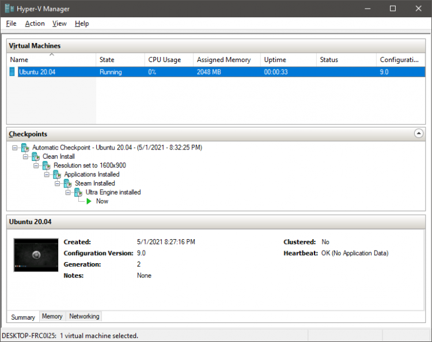Screen dimensions: 432x342
Task: Select the Applications Installed checkpoint
Action: [x=92, y=174]
